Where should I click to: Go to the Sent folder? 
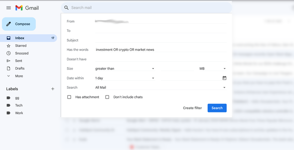19,61
